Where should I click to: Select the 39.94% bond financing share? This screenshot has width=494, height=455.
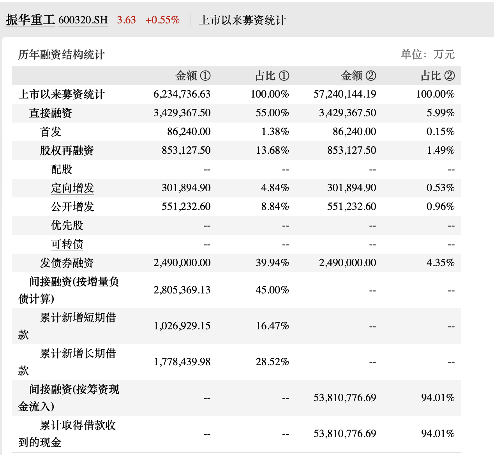272,263
